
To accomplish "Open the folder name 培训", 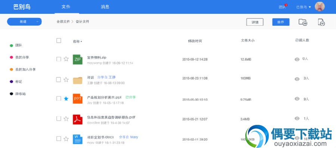I will click(x=90, y=78).
